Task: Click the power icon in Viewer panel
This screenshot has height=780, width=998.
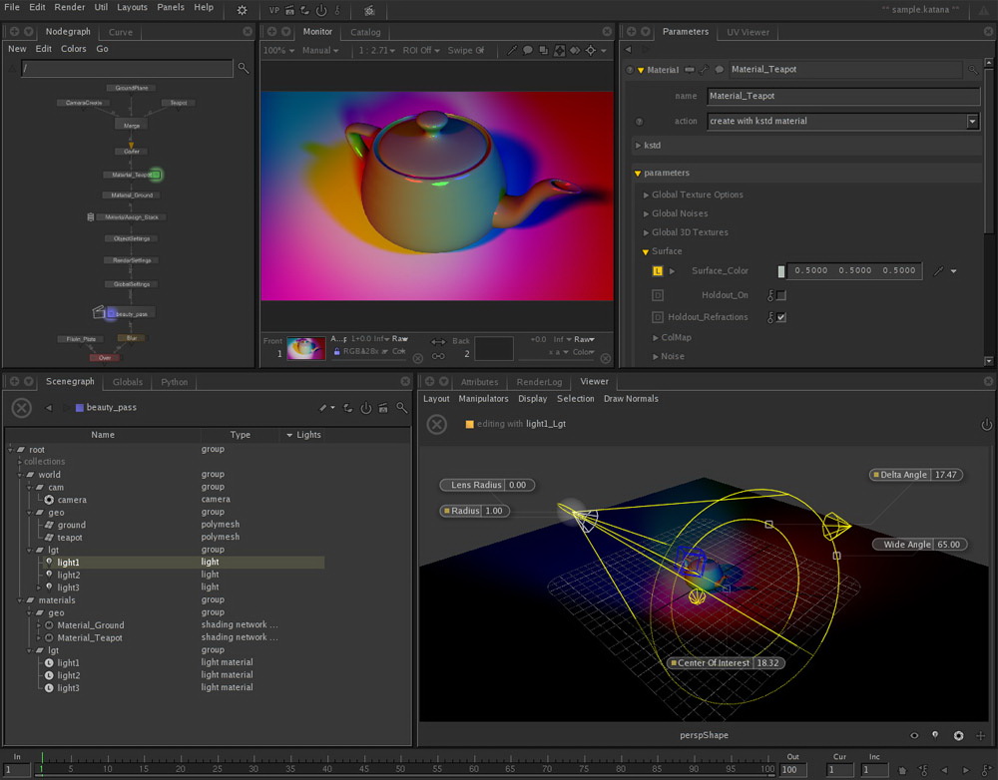Action: pyautogui.click(x=986, y=425)
